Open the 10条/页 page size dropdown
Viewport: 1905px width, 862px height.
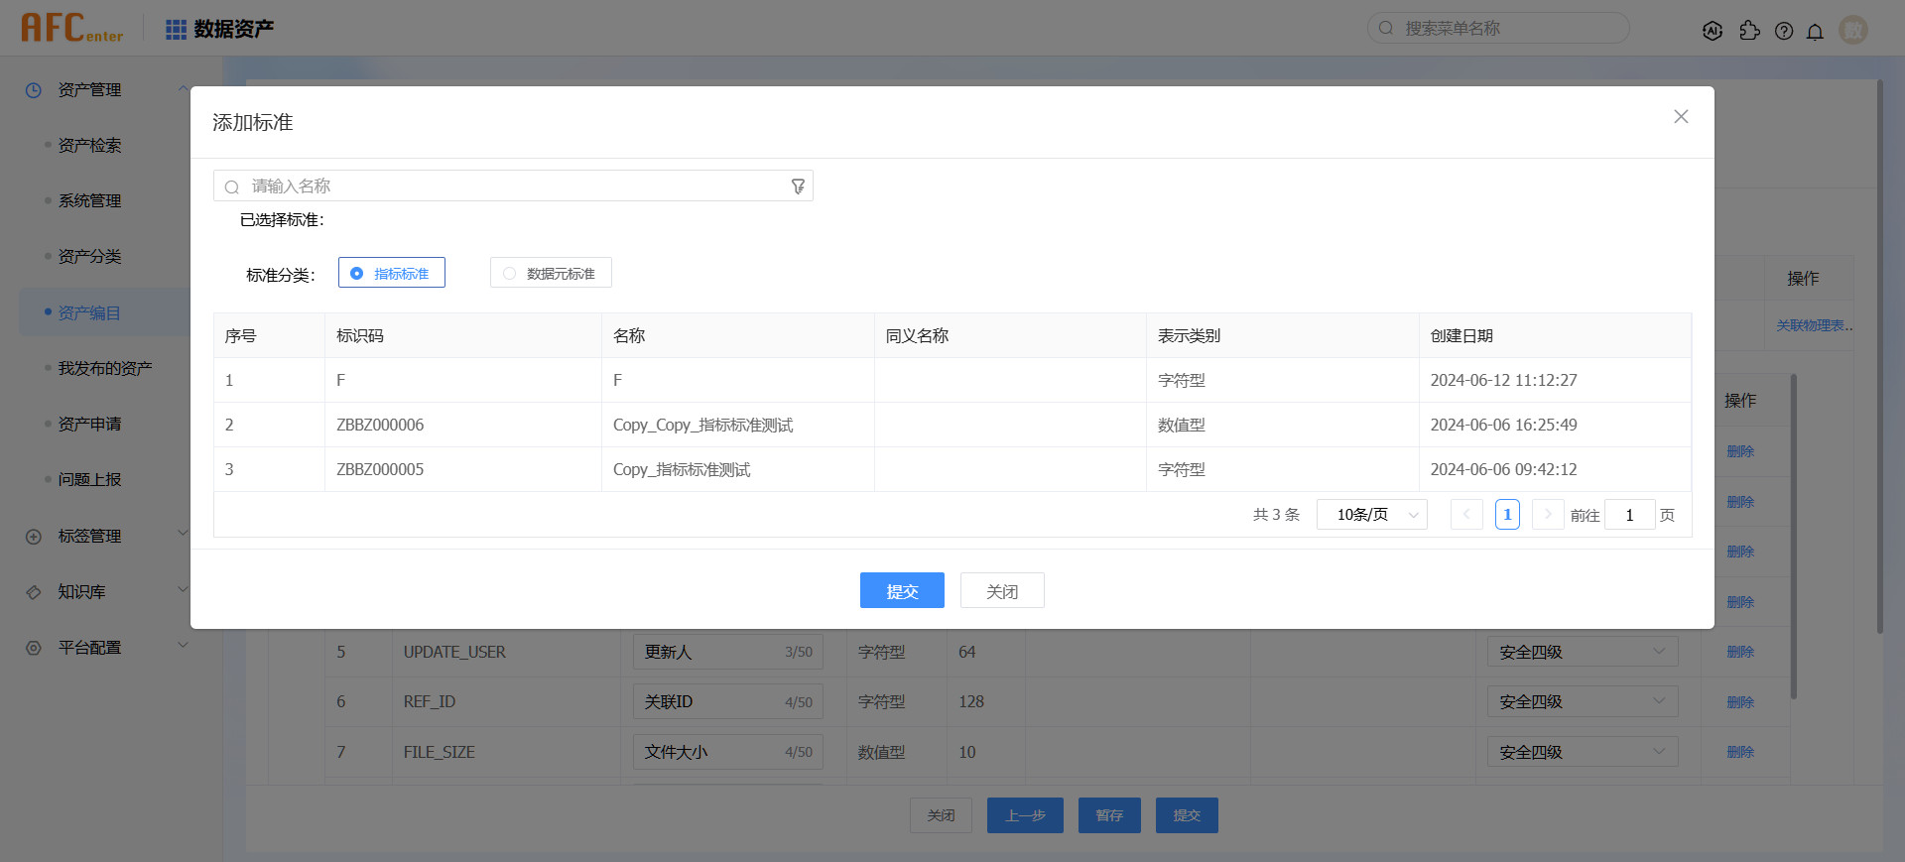coord(1372,515)
